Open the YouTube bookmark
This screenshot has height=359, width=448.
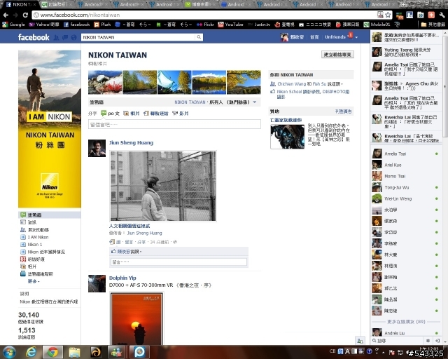pyautogui.click(x=230, y=25)
